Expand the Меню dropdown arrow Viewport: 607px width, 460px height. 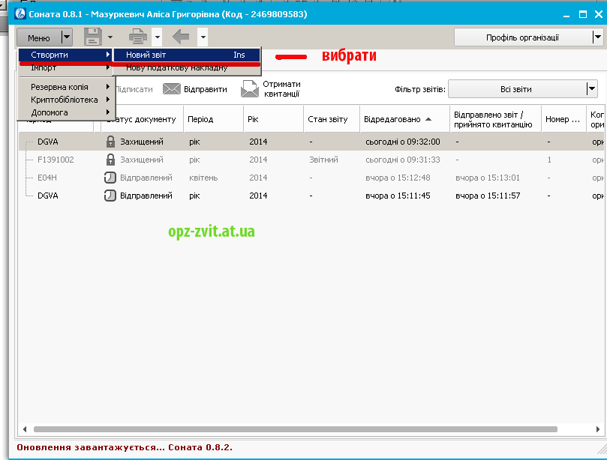pyautogui.click(x=67, y=37)
